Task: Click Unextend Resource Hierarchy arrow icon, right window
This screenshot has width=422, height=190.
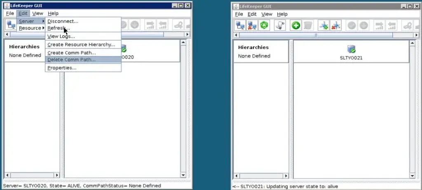Action: pyautogui.click(x=392, y=26)
